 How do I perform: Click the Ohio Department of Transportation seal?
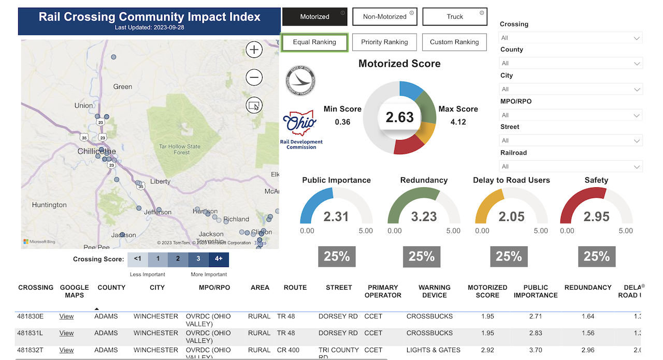click(300, 81)
